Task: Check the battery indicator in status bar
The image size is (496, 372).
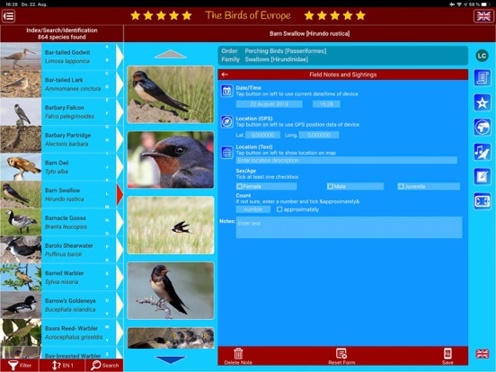Action: (x=485, y=4)
